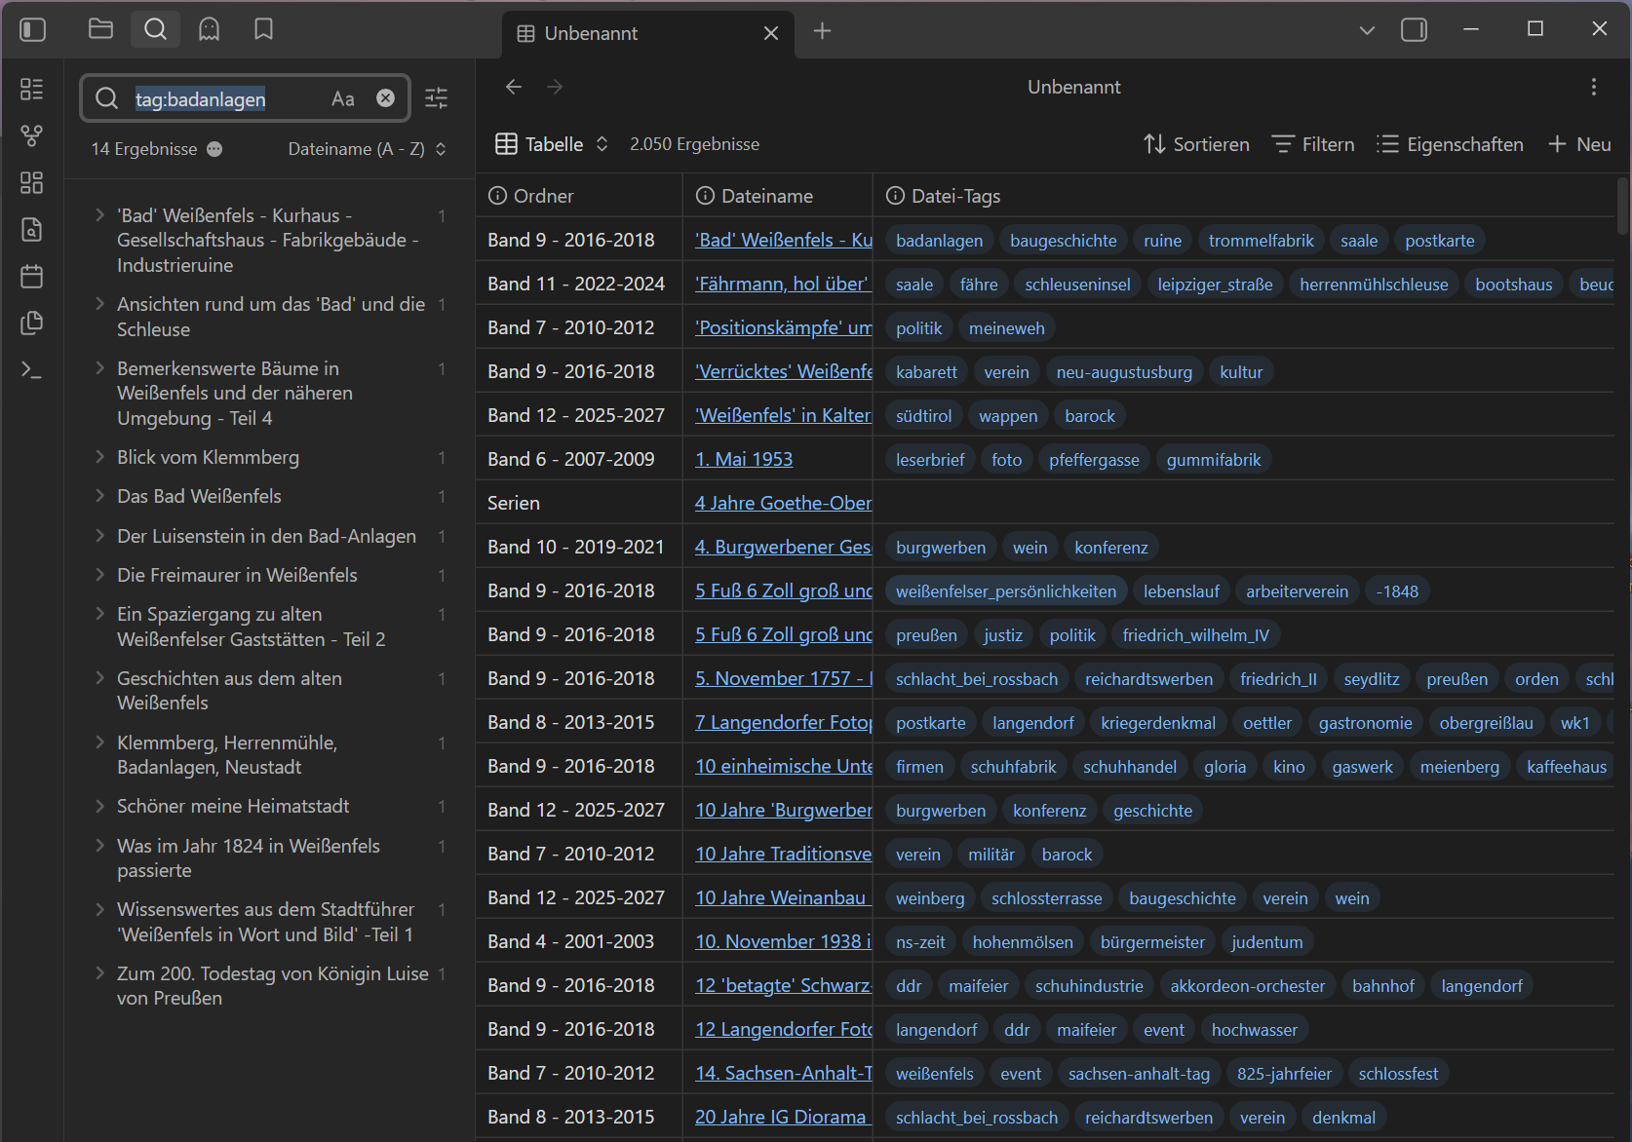Toggle the left sidebar panel icon
The image size is (1632, 1142).
click(x=33, y=30)
